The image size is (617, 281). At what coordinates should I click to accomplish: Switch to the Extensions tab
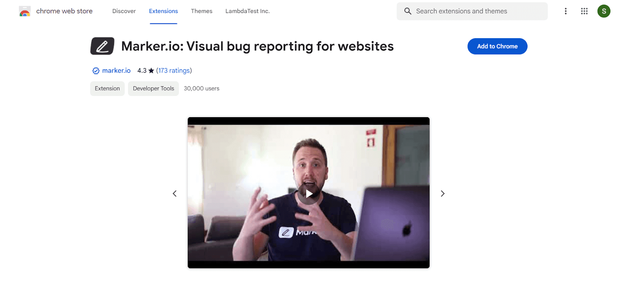(x=164, y=11)
